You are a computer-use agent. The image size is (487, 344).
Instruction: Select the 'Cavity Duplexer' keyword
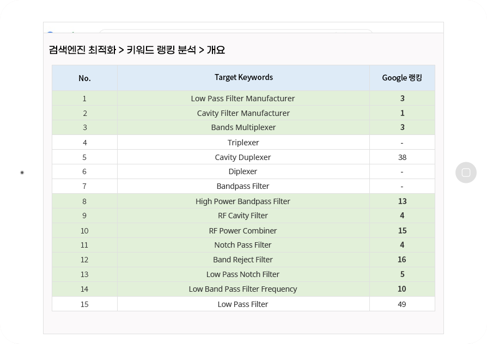243,157
